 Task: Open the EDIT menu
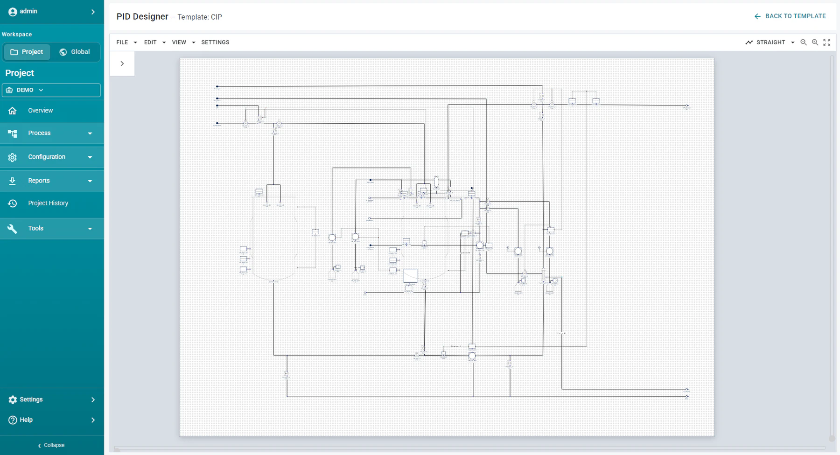coord(154,42)
